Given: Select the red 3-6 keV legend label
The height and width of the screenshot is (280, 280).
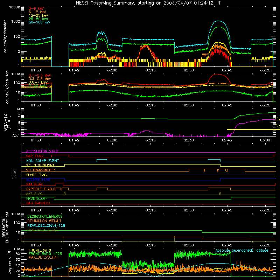Looking at the screenshot, I should (x=36, y=8).
